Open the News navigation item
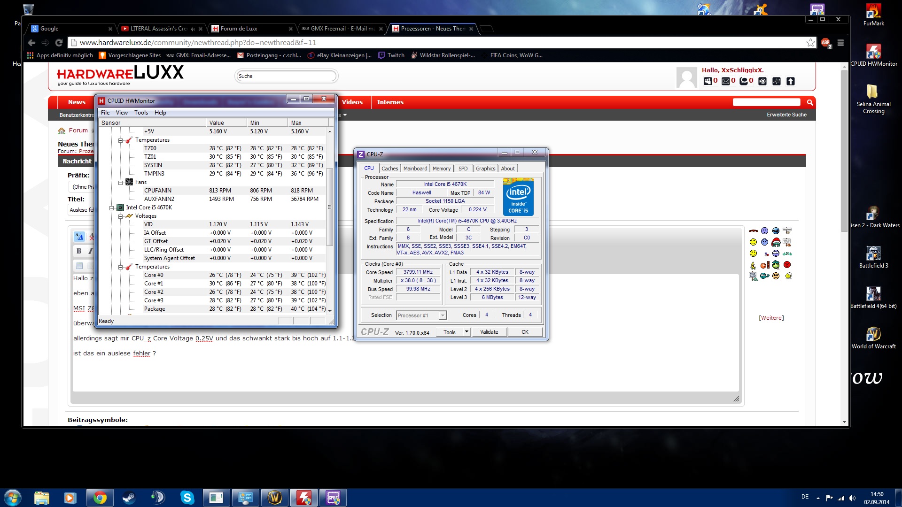Viewport: 902px width, 507px height. point(77,102)
